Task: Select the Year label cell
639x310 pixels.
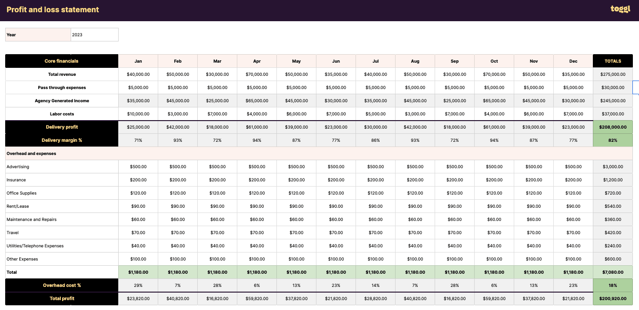Action: (x=38, y=35)
